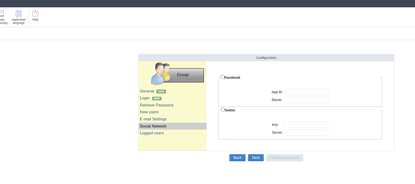Image resolution: width=415 pixels, height=184 pixels.
Task: Enable the Facebook checkbox
Action: pos(223,77)
